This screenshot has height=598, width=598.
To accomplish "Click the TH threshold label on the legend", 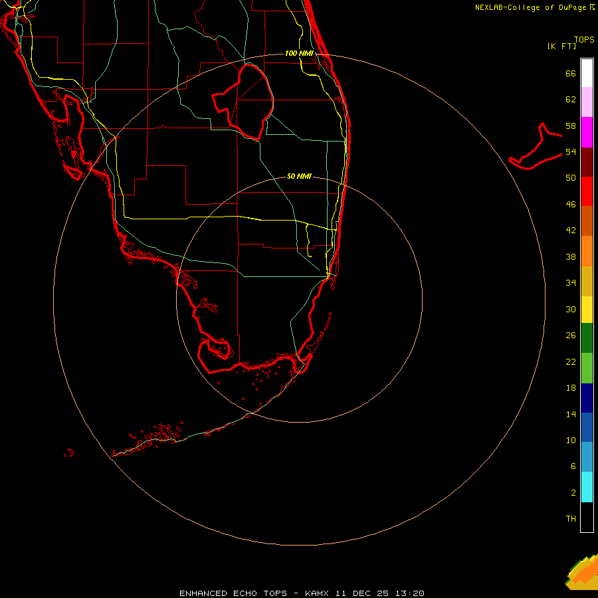I will [571, 519].
